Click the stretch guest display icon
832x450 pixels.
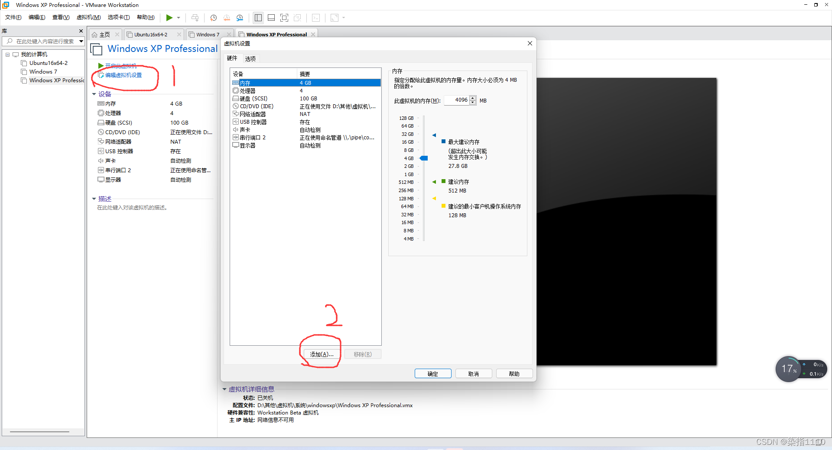pyautogui.click(x=335, y=18)
